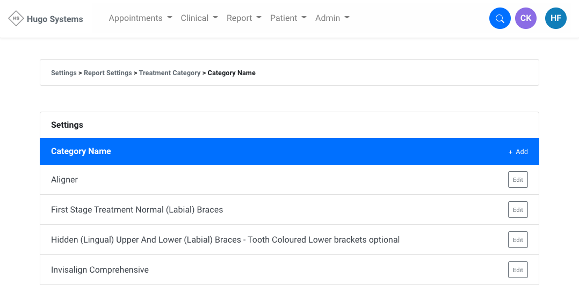Expand the Appointments dropdown menu
The image size is (579, 285).
click(140, 18)
